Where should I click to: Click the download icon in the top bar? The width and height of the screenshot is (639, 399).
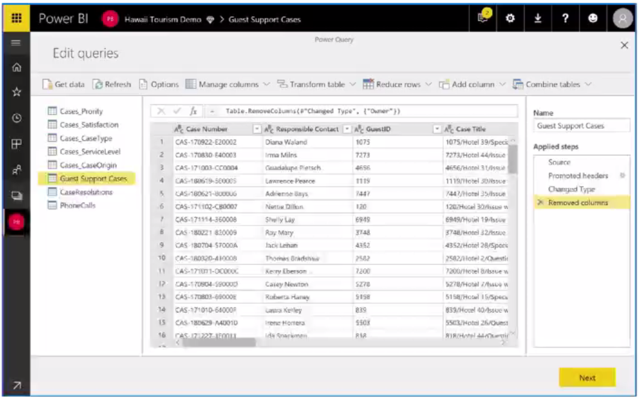coord(538,18)
